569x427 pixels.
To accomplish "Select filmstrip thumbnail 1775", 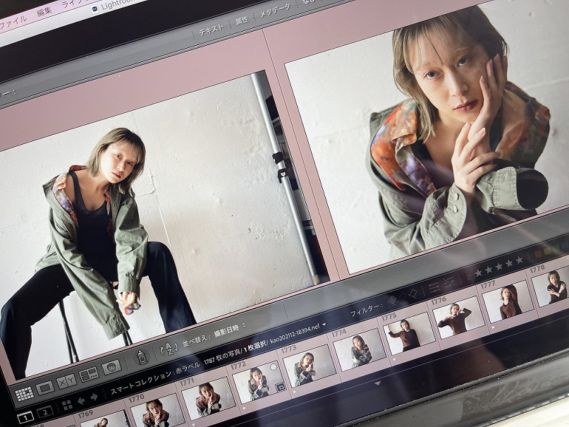I will click(x=410, y=334).
